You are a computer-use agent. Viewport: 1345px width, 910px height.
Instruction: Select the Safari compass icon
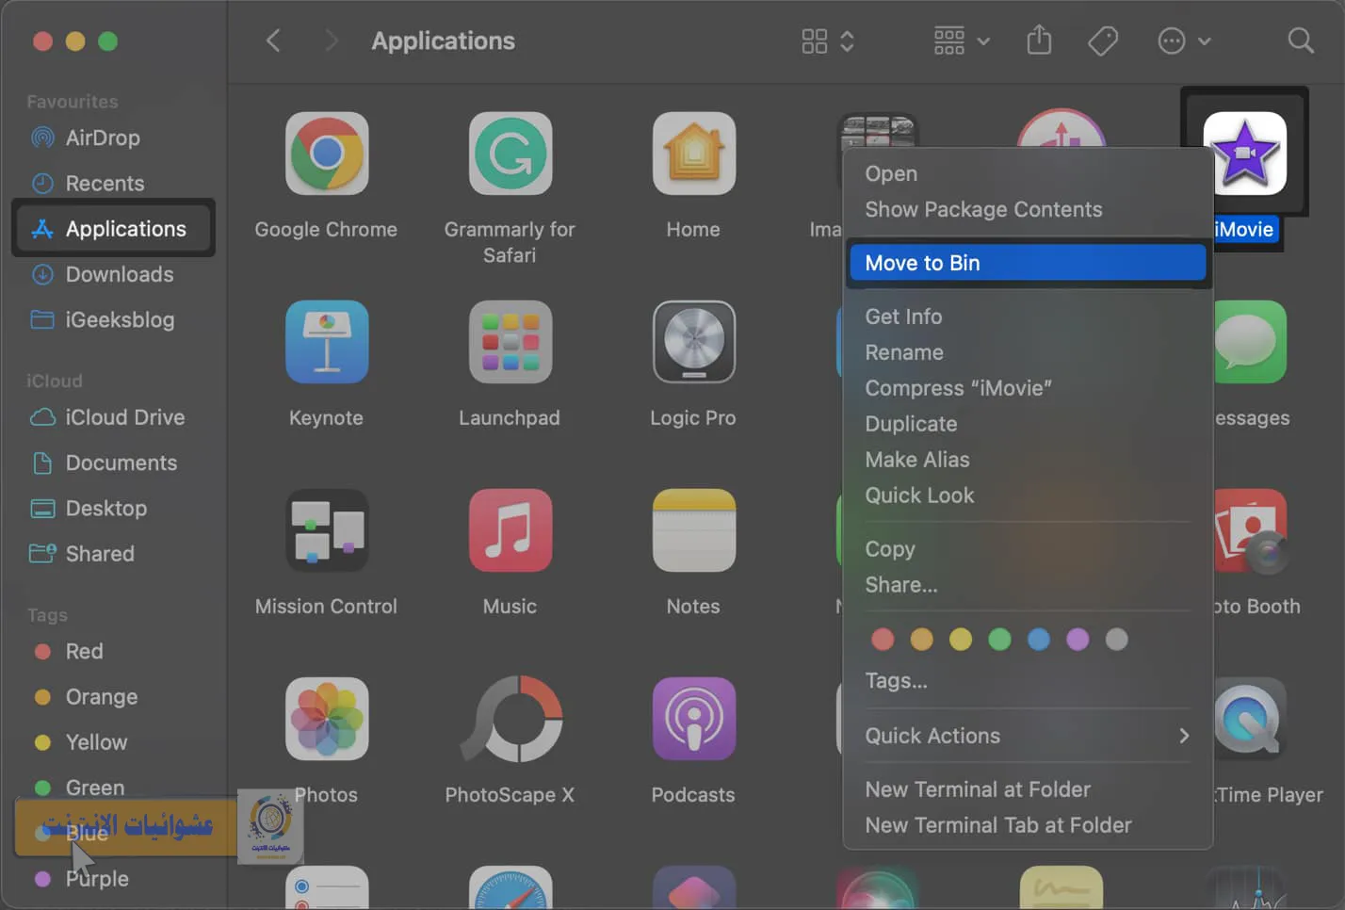510,887
